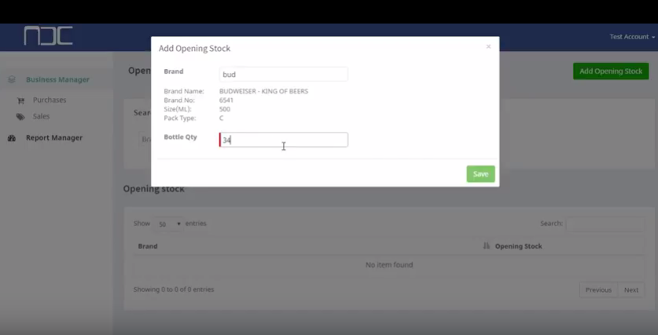Click the Purchases cart icon
This screenshot has height=335, width=658.
coord(20,100)
